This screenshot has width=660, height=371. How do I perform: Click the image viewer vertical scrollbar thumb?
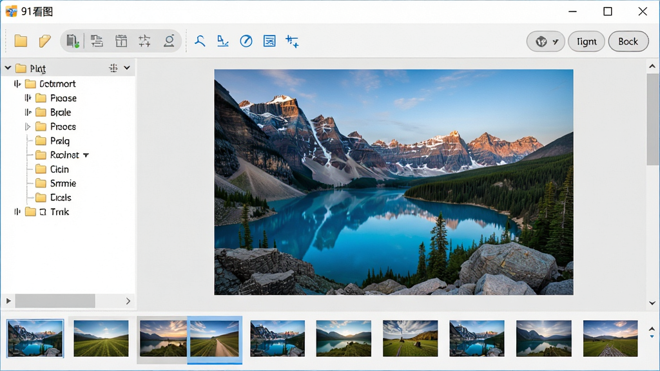652,120
